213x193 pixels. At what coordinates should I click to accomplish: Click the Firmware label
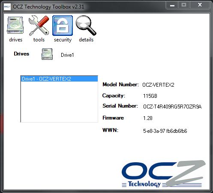click(x=113, y=118)
